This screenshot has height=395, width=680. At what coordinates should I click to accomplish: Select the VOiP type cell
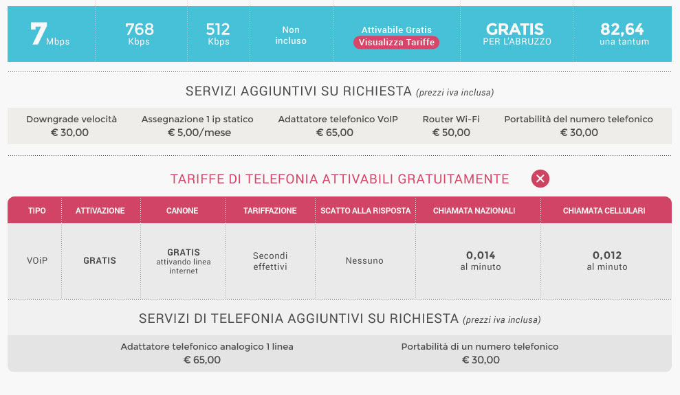(37, 261)
